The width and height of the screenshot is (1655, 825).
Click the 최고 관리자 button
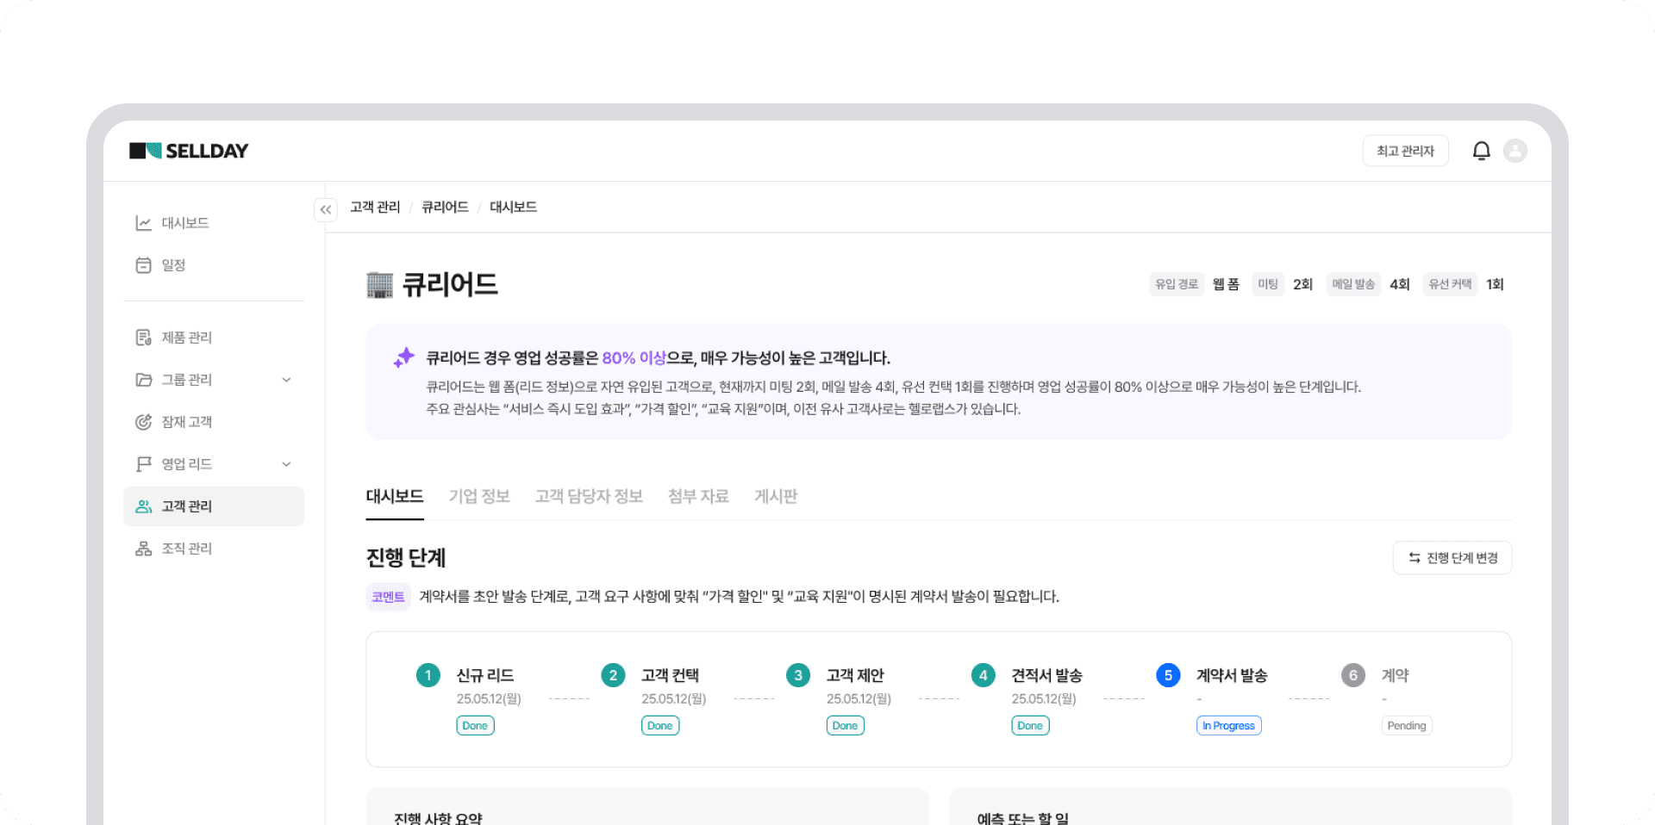tap(1406, 150)
